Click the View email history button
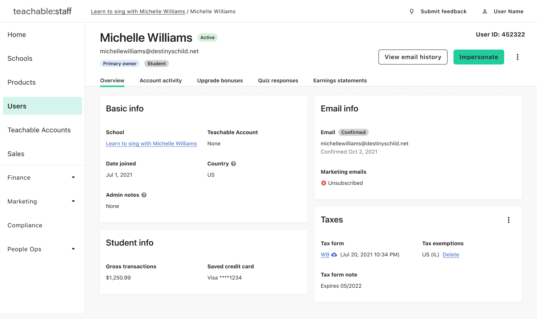This screenshot has height=319, width=537. (x=413, y=57)
